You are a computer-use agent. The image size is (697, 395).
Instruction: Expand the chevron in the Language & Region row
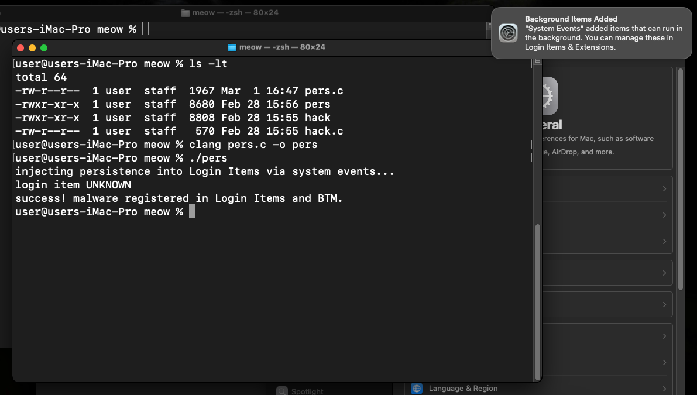(x=664, y=389)
